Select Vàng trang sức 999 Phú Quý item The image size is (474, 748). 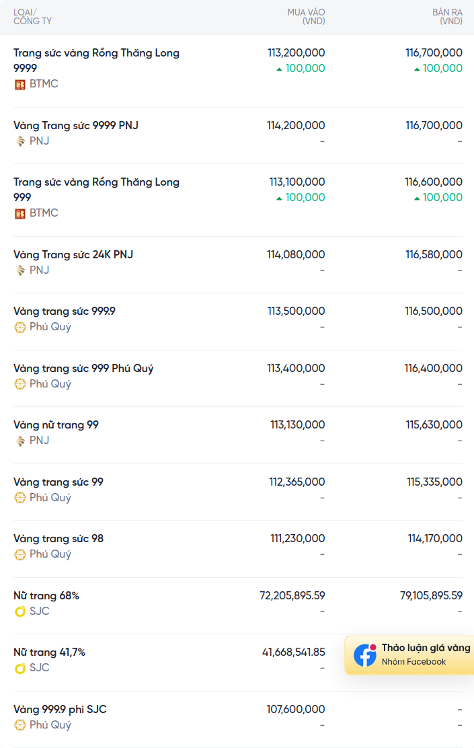pos(83,368)
